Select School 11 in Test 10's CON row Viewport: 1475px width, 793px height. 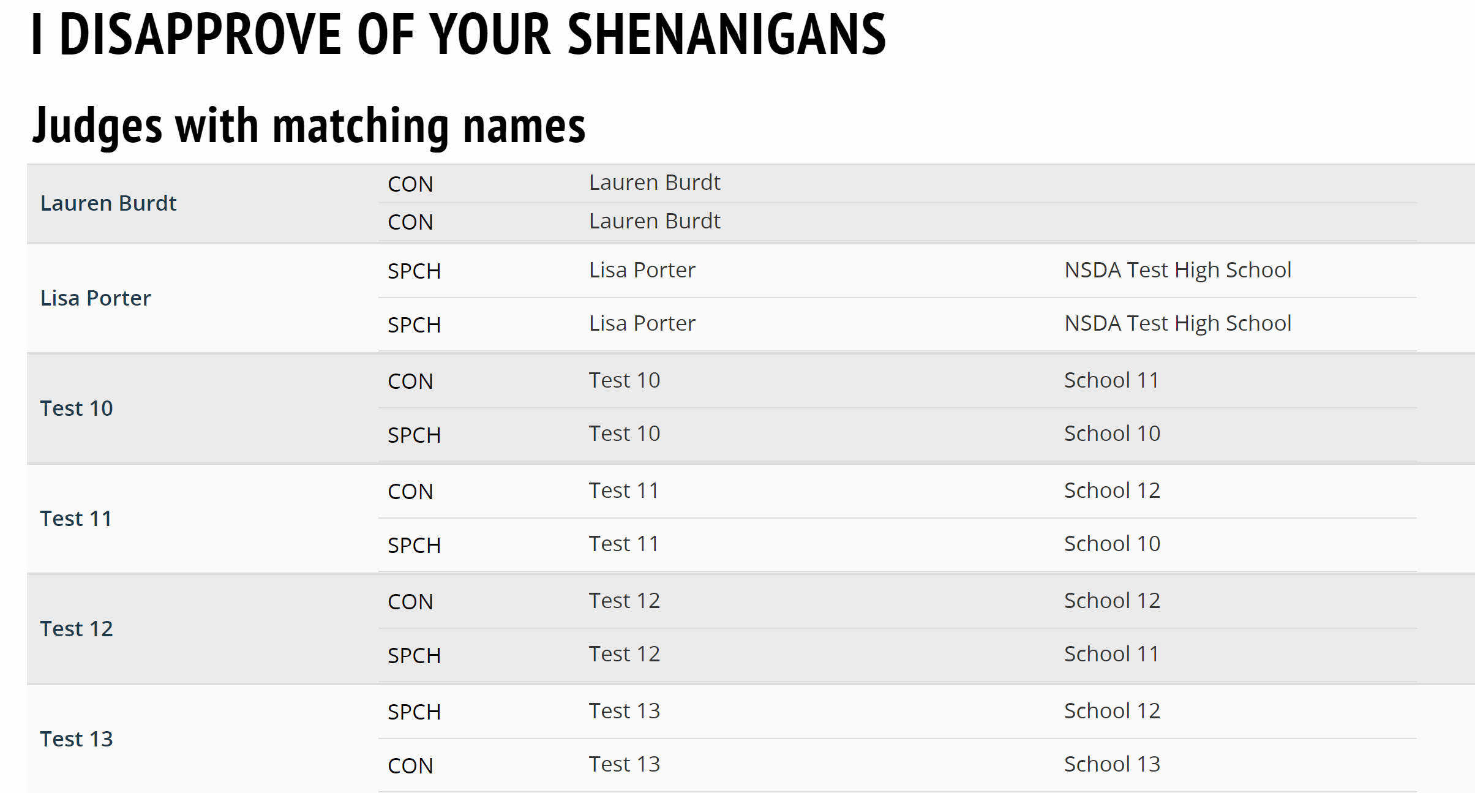pos(1111,380)
